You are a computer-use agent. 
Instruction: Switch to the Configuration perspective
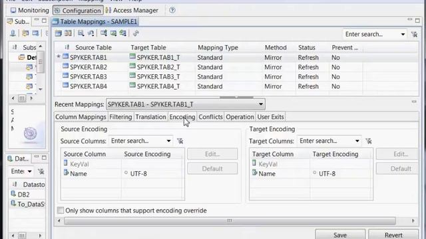tap(78, 11)
